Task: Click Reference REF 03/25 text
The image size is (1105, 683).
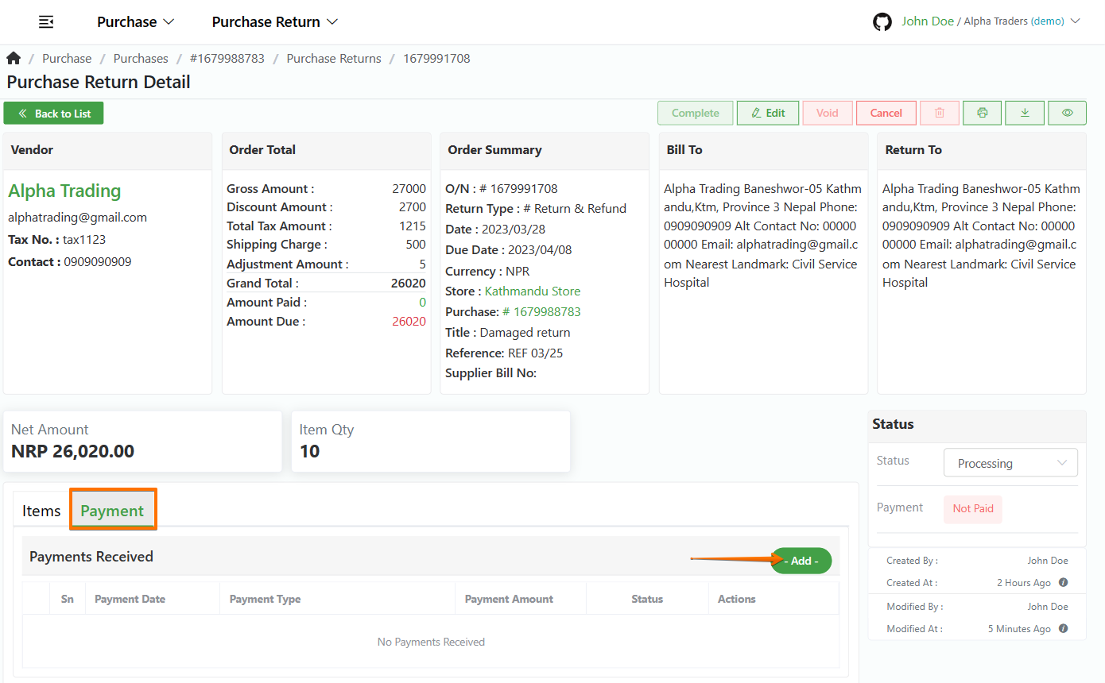Action: tap(504, 353)
